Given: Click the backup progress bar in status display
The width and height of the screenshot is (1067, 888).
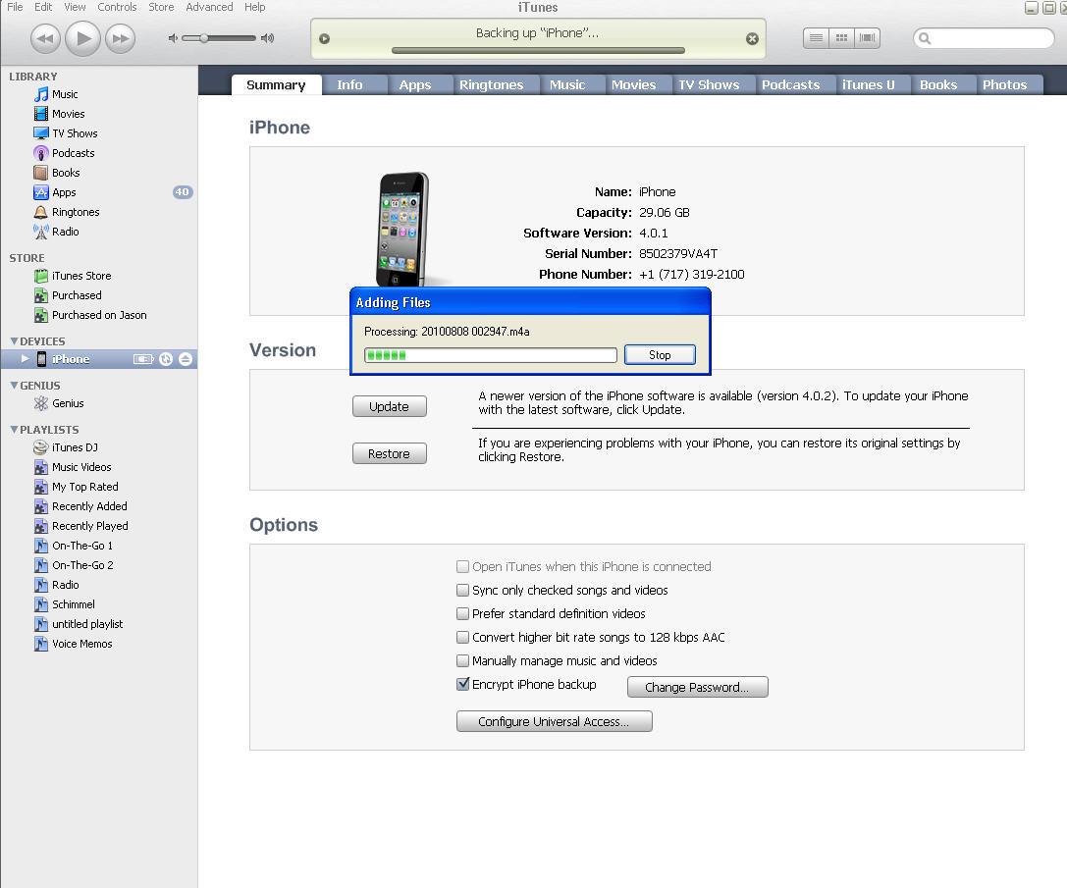Looking at the screenshot, I should click(538, 50).
